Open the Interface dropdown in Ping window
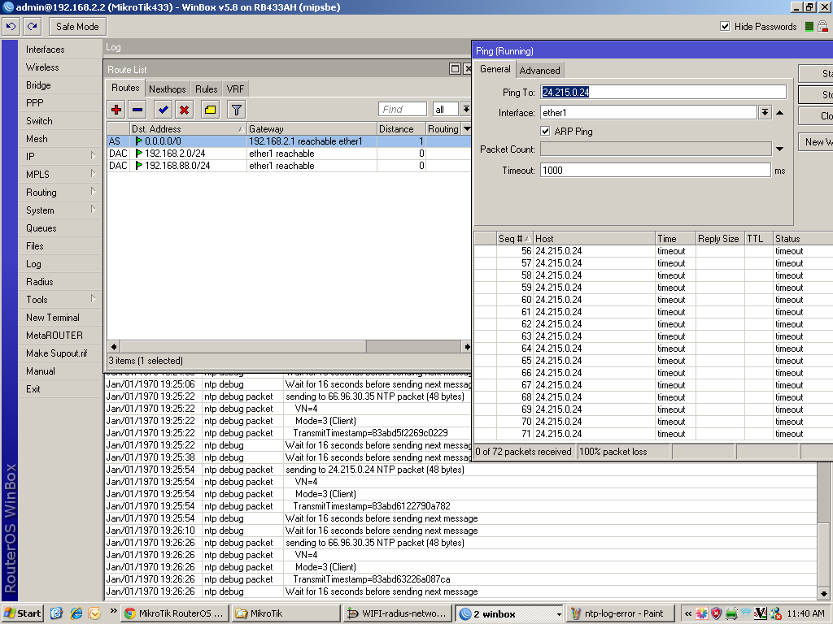833x624 pixels. click(x=763, y=112)
